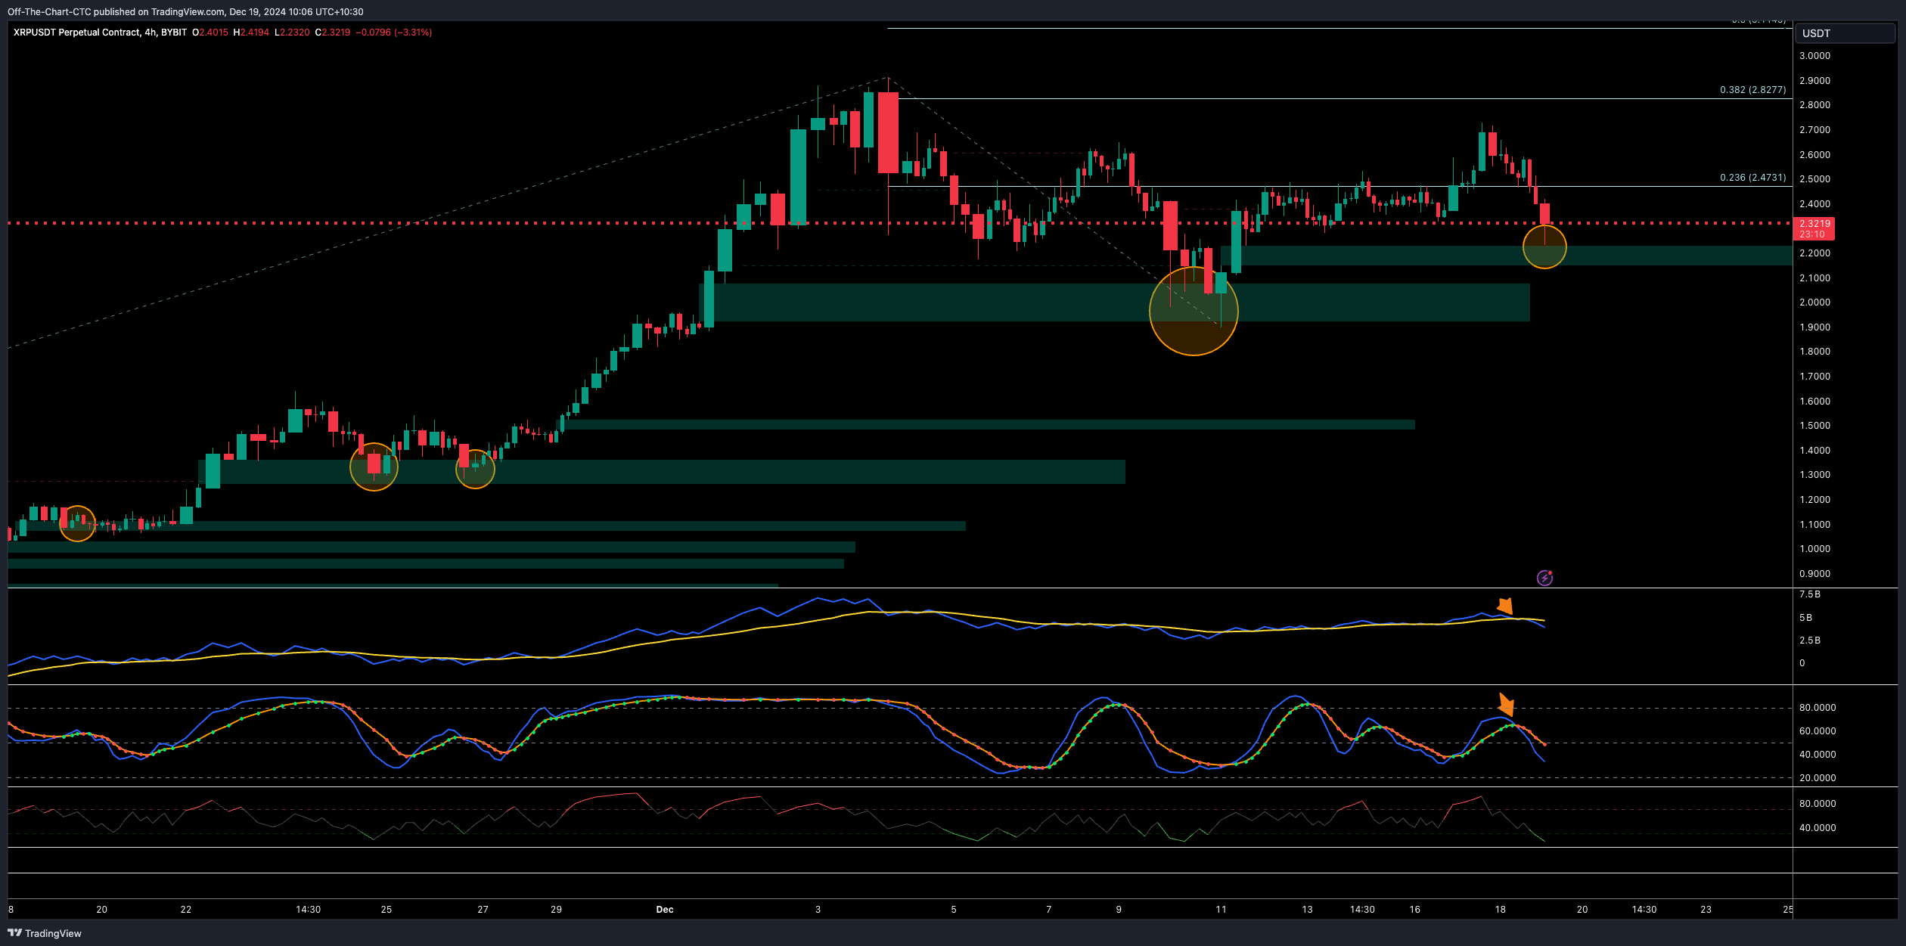1906x946 pixels.
Task: Click the 23 date label on time axis
Action: pos(1706,910)
